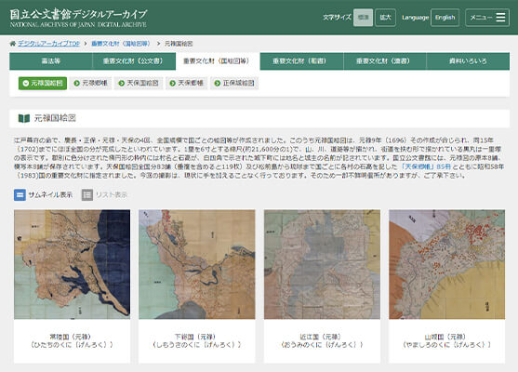The image size is (518, 372).
Task: Select the standard (標準) font size button
Action: point(363,18)
